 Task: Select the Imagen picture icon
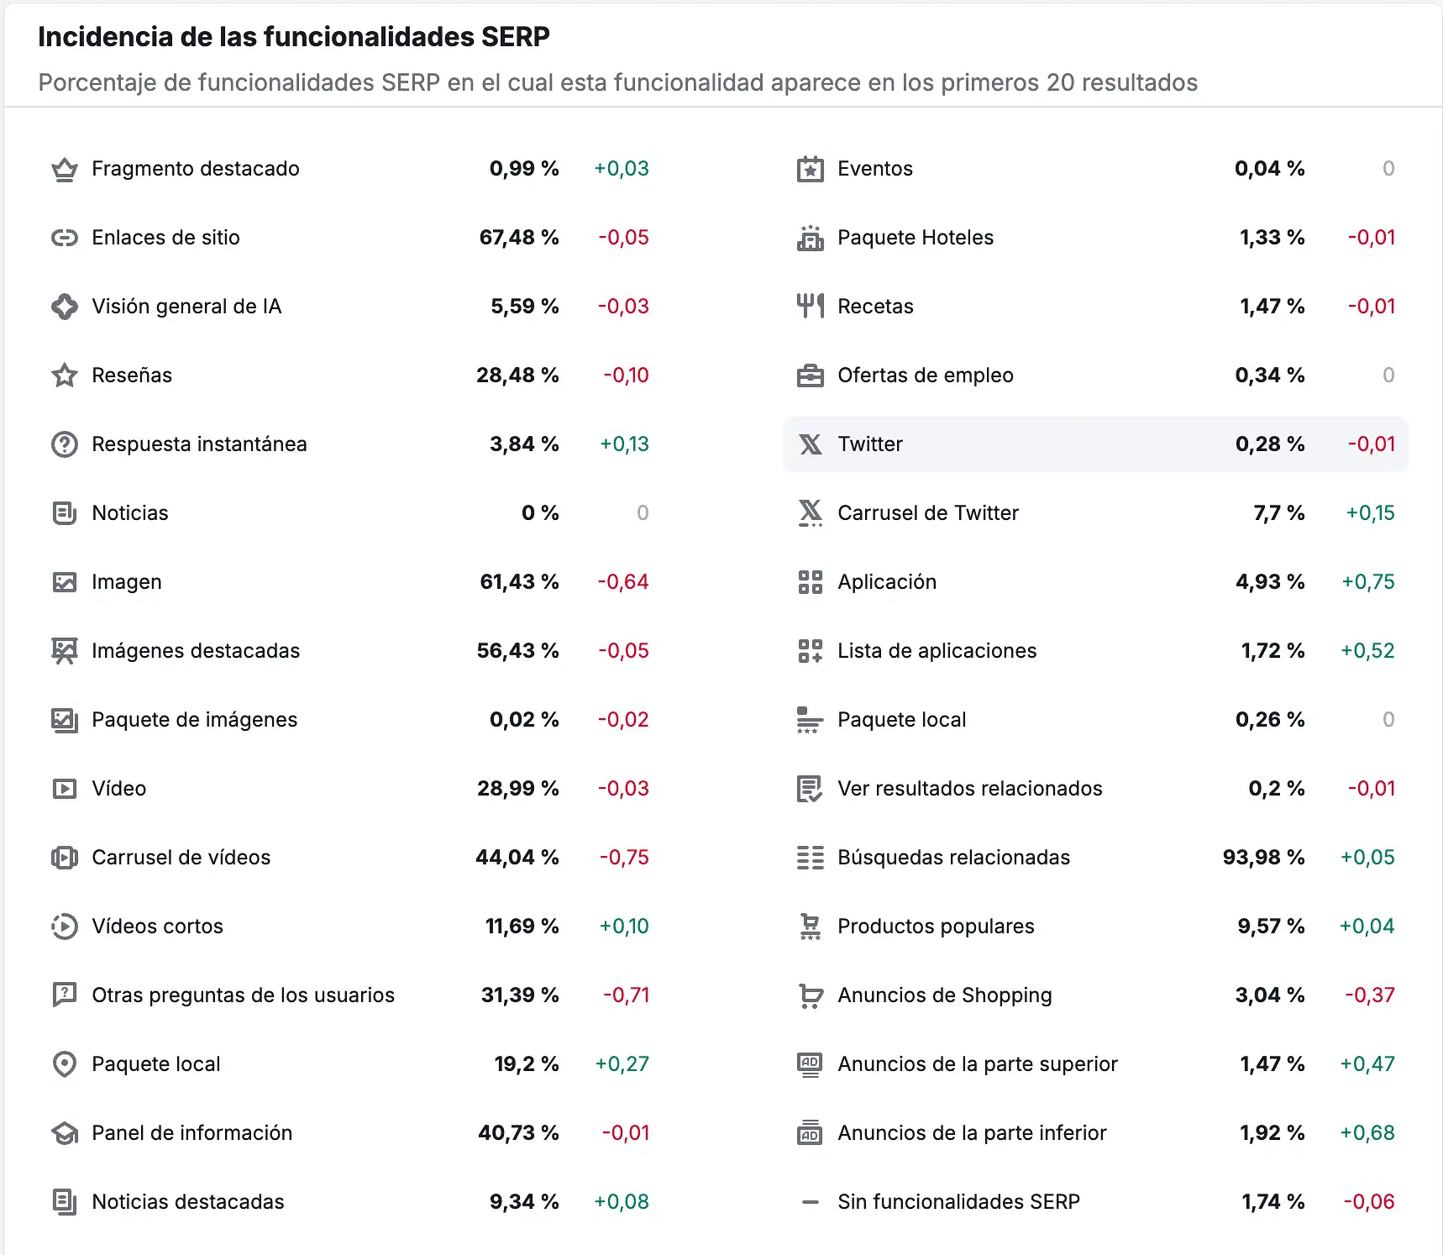pyautogui.click(x=64, y=581)
